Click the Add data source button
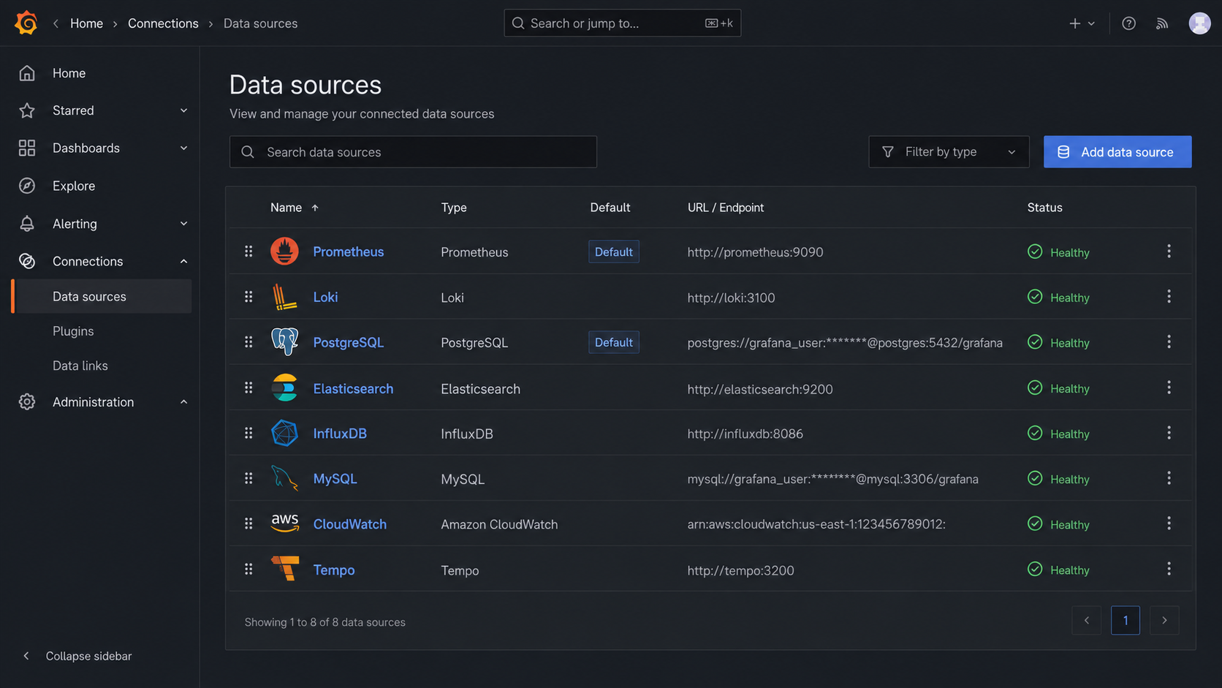This screenshot has width=1222, height=688. 1117,152
